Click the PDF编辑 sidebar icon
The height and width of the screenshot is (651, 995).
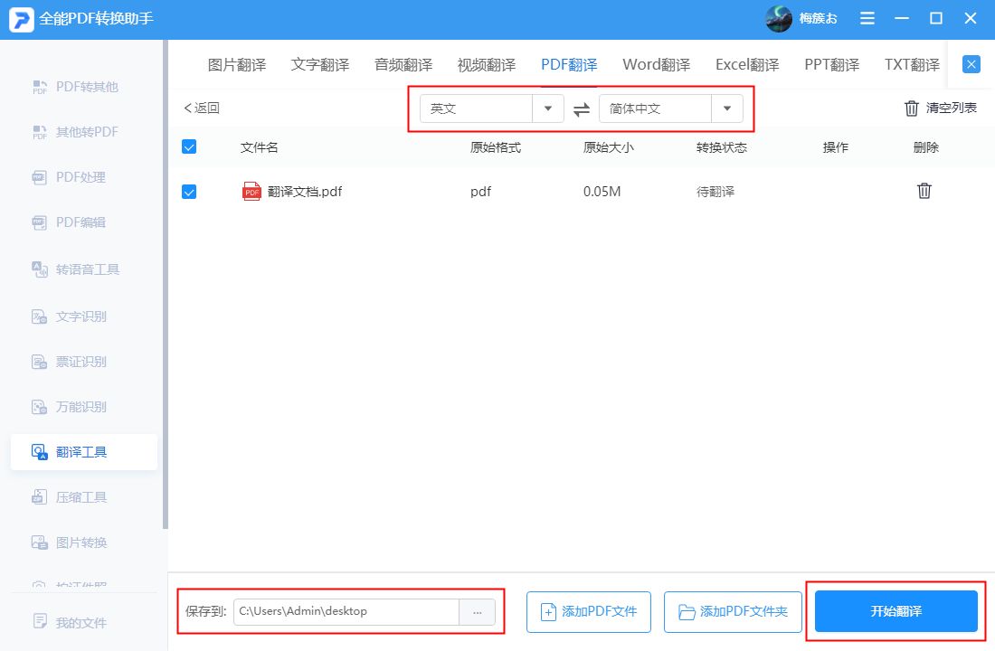(x=39, y=222)
